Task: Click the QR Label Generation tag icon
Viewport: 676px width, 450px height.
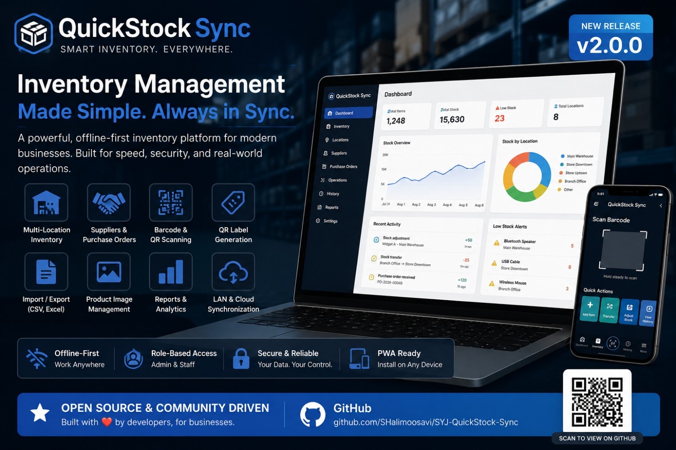Action: point(233,202)
